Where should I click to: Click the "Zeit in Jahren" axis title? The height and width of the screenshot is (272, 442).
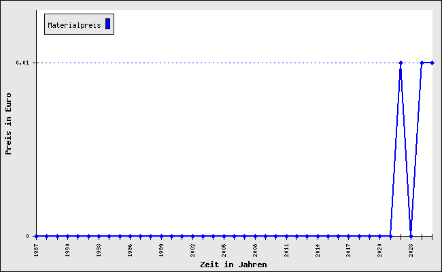pos(233,265)
